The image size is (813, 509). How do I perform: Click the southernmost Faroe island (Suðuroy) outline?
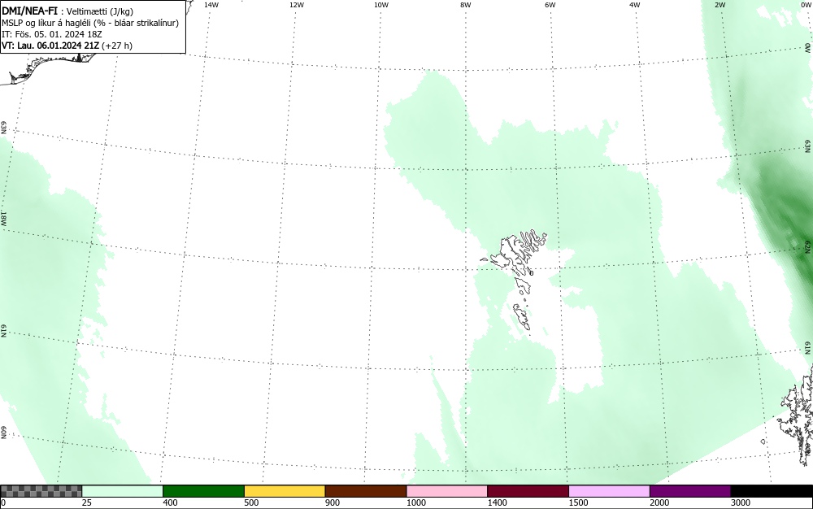pyautogui.click(x=522, y=316)
